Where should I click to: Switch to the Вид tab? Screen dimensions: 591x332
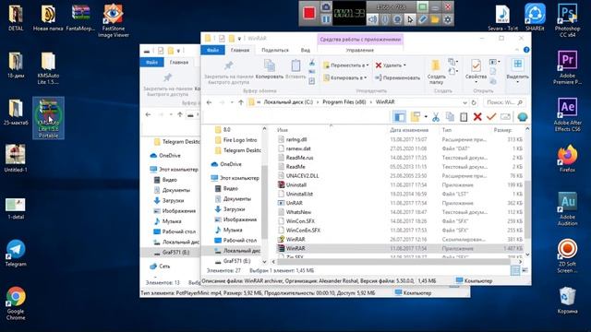[x=306, y=50]
